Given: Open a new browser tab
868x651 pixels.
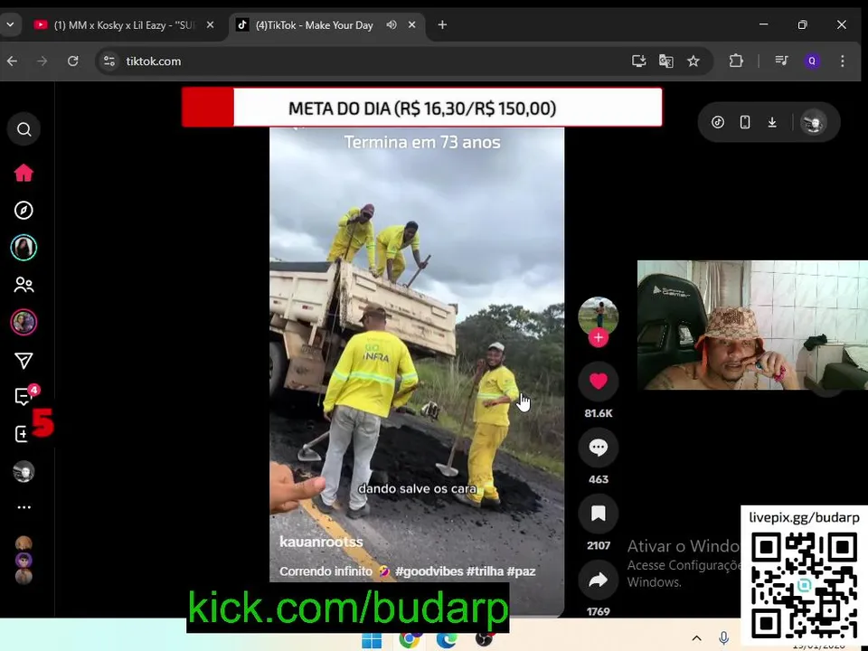Looking at the screenshot, I should click(x=442, y=25).
